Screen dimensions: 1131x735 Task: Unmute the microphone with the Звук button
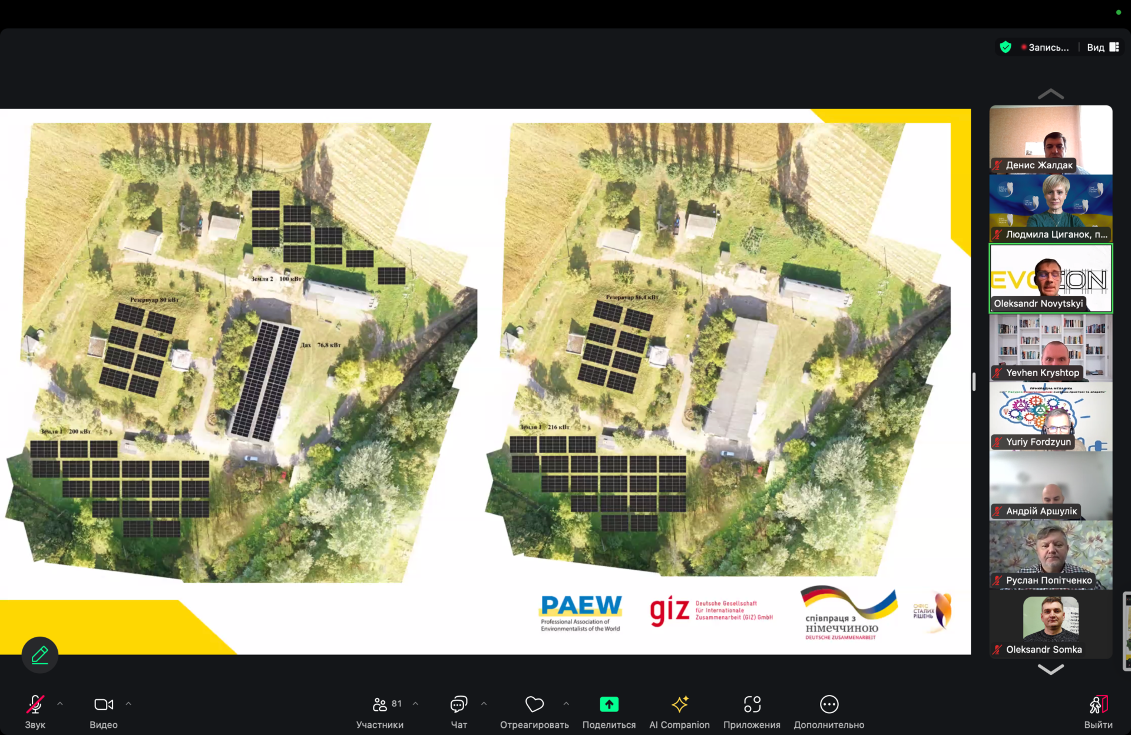coord(35,704)
